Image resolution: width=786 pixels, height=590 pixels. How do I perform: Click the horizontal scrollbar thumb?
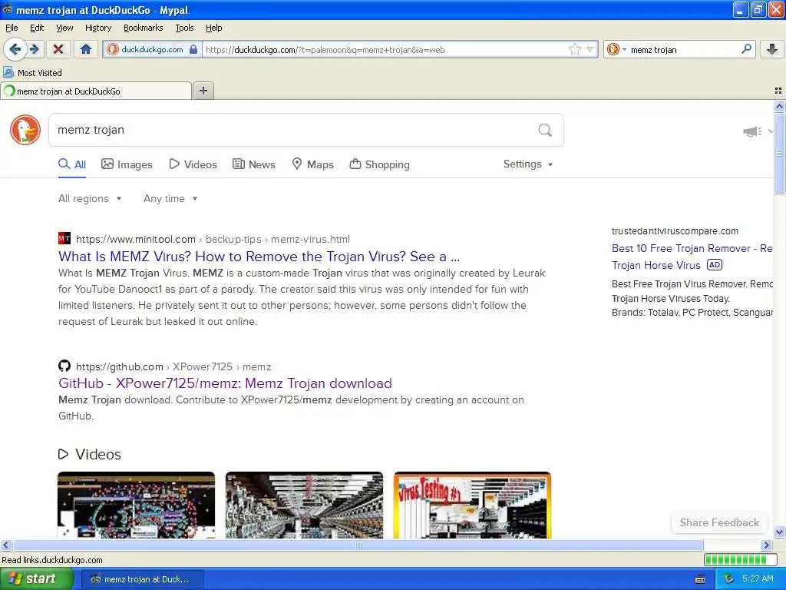(358, 545)
